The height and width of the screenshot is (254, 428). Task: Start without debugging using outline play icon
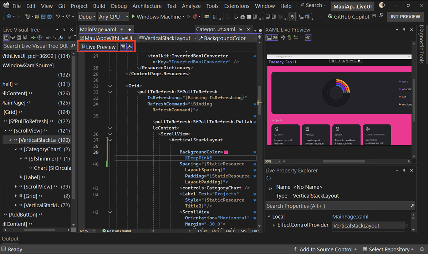click(x=188, y=17)
